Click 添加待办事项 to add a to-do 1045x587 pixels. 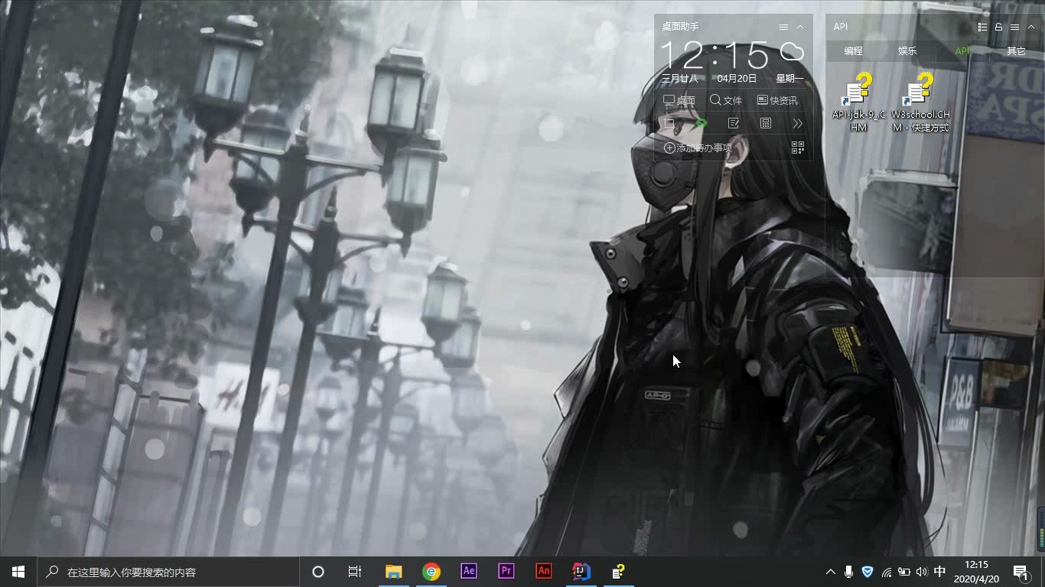(x=698, y=148)
